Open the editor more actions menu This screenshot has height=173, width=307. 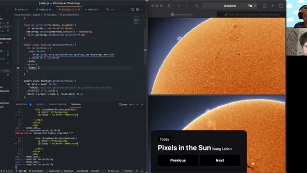[142, 10]
